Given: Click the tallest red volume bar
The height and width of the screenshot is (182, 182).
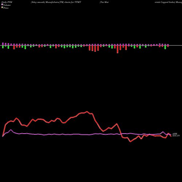Looking at the screenshot, I should click(118, 49).
